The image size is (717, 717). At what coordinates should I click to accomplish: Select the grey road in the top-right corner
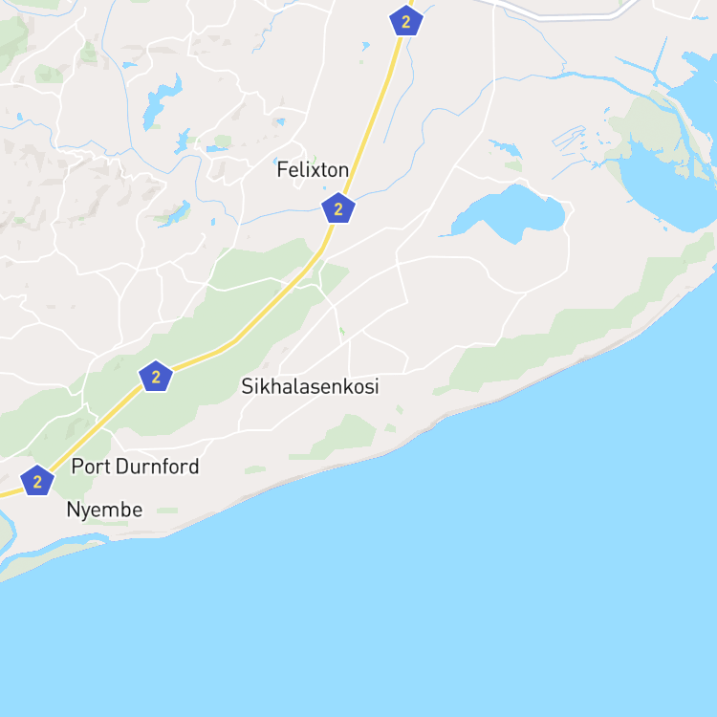pyautogui.click(x=562, y=13)
